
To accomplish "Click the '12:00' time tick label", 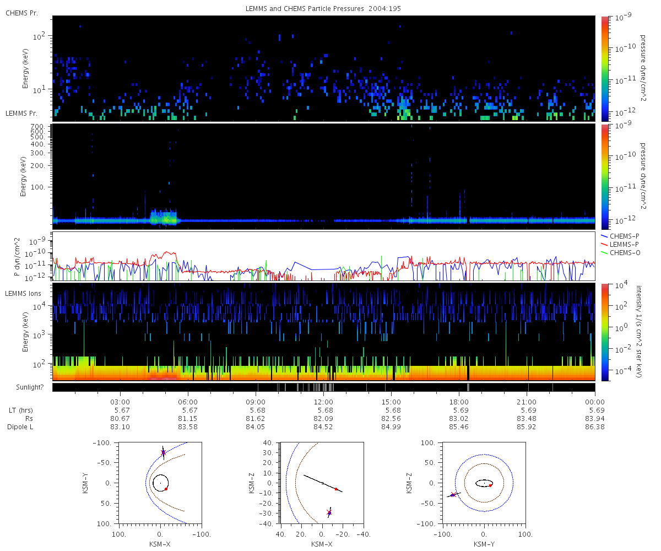I will [x=324, y=403].
